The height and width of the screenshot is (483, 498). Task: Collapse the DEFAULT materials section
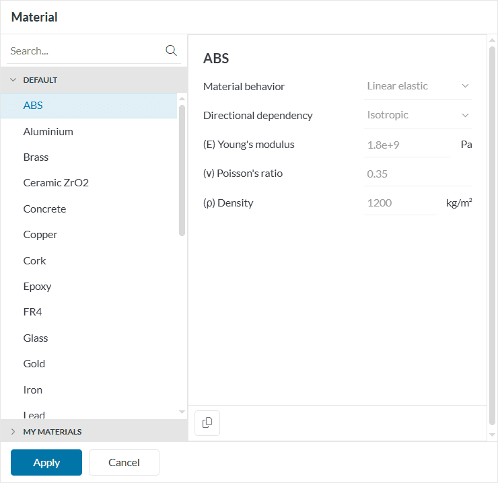click(x=13, y=80)
